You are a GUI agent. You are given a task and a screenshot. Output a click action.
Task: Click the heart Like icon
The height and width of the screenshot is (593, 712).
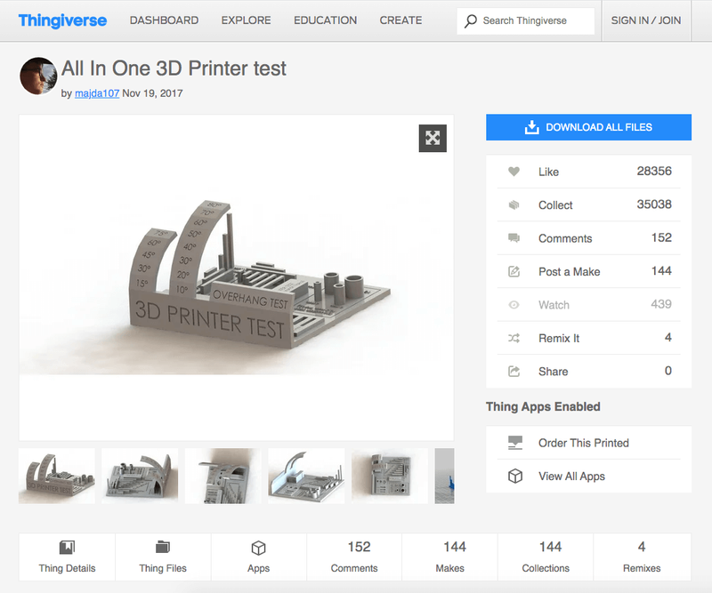click(x=514, y=172)
